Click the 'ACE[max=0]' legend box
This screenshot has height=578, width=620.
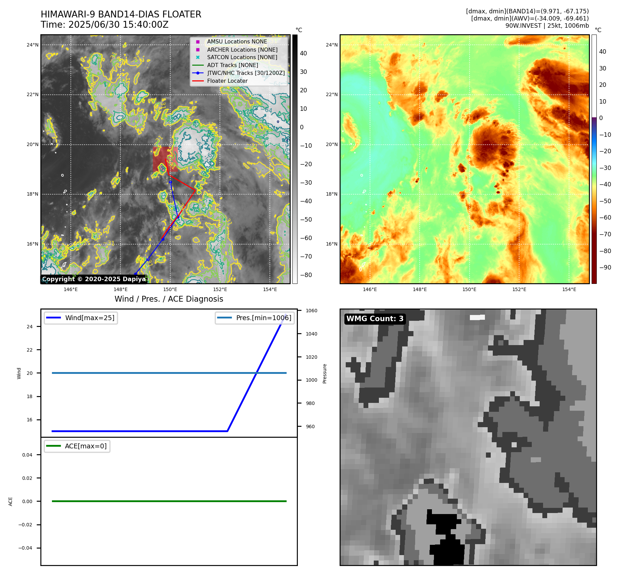click(77, 446)
